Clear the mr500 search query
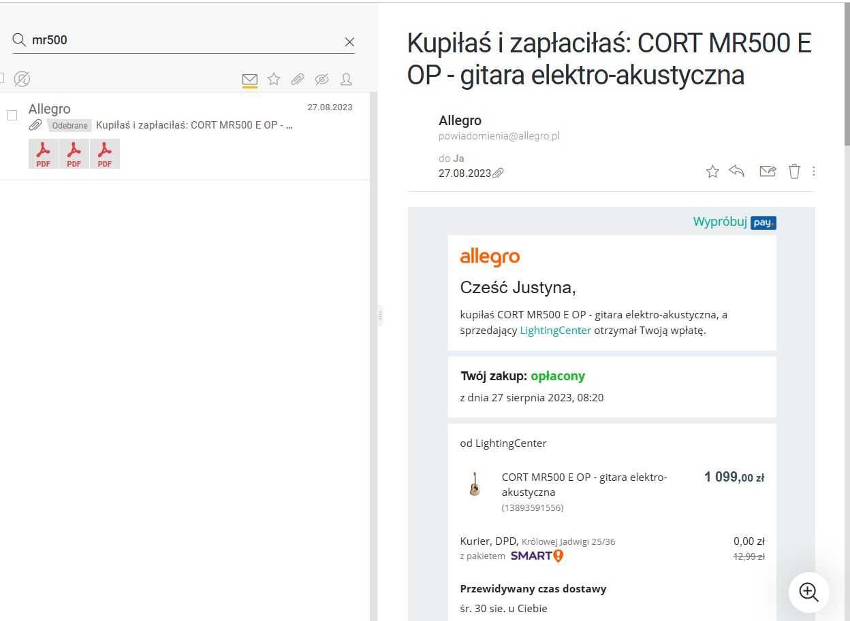 (x=349, y=42)
